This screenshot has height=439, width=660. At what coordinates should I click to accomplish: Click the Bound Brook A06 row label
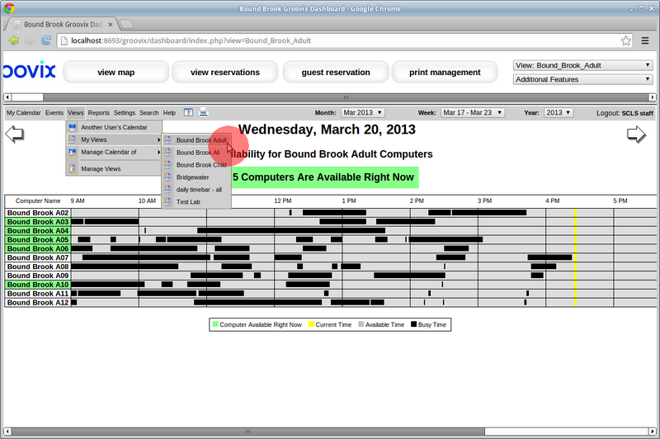(x=38, y=248)
